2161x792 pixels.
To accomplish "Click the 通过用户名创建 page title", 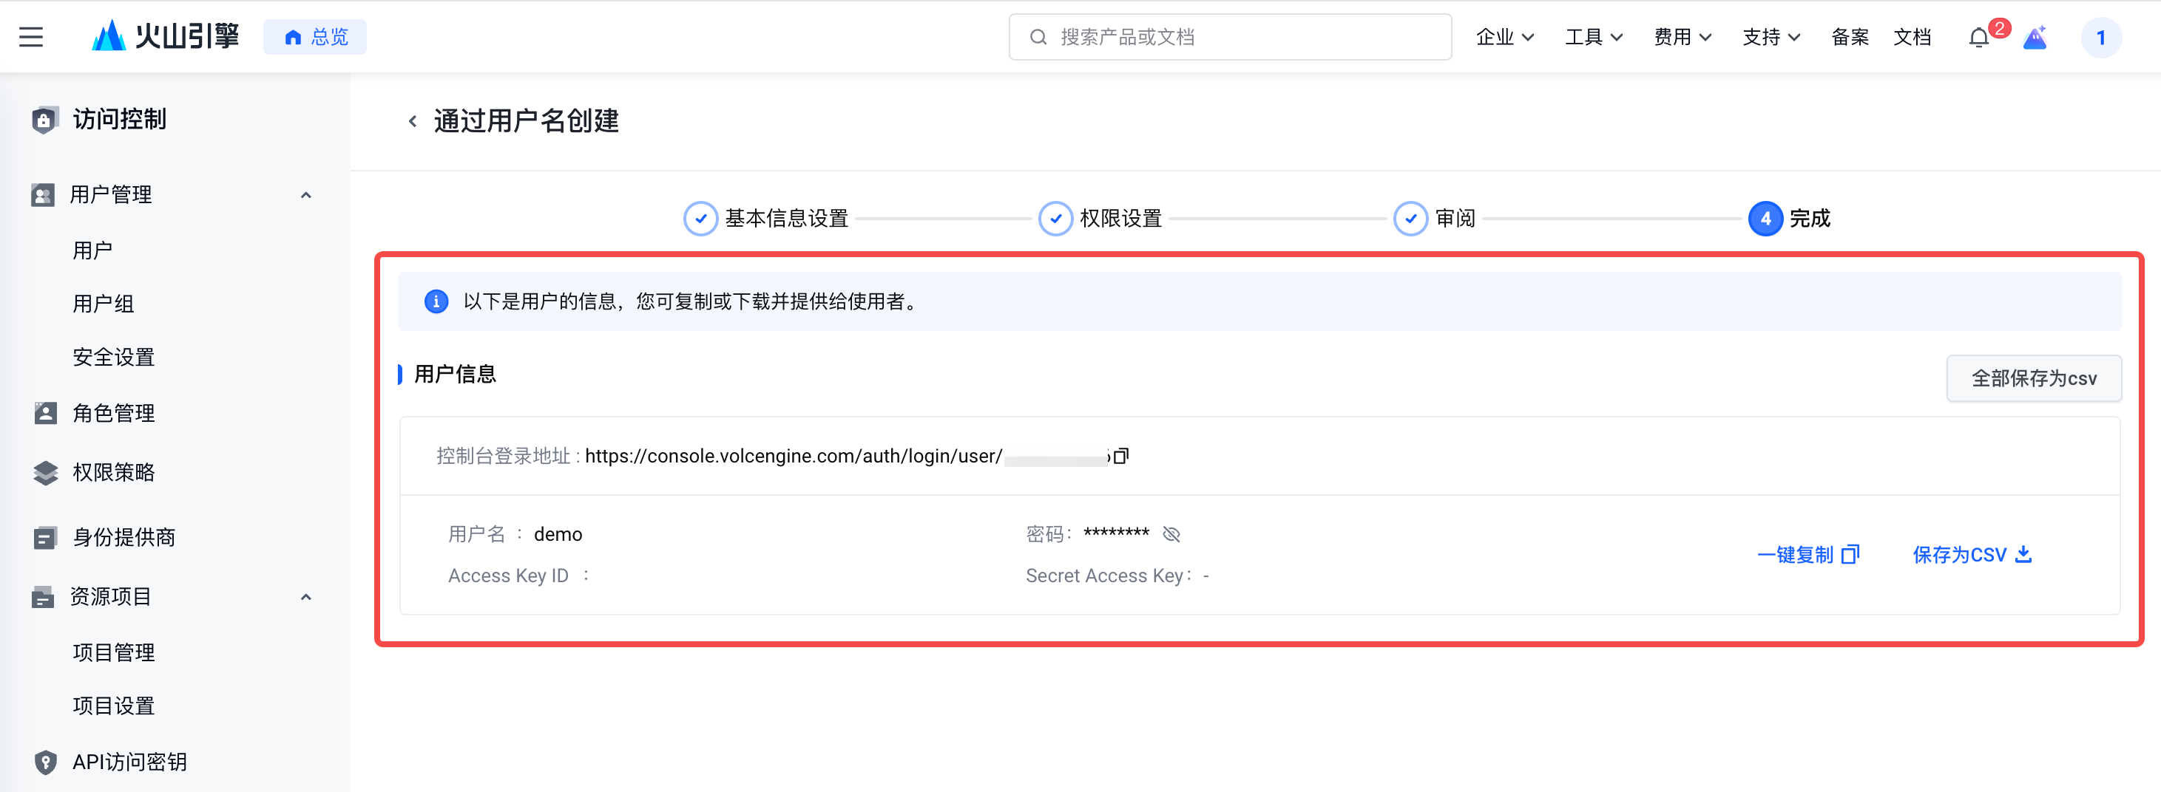I will (526, 121).
